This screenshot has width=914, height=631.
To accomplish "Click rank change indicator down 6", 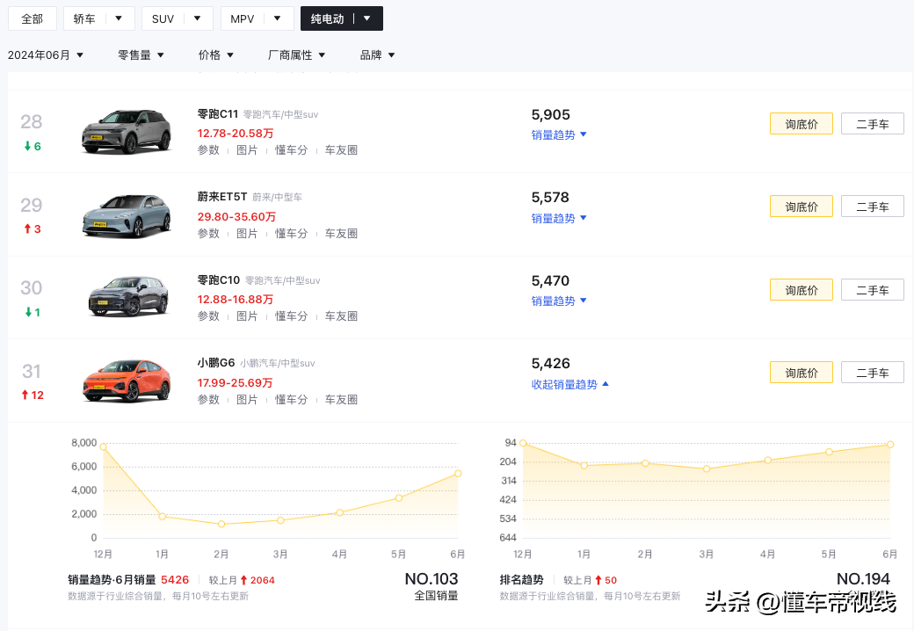I will [33, 146].
